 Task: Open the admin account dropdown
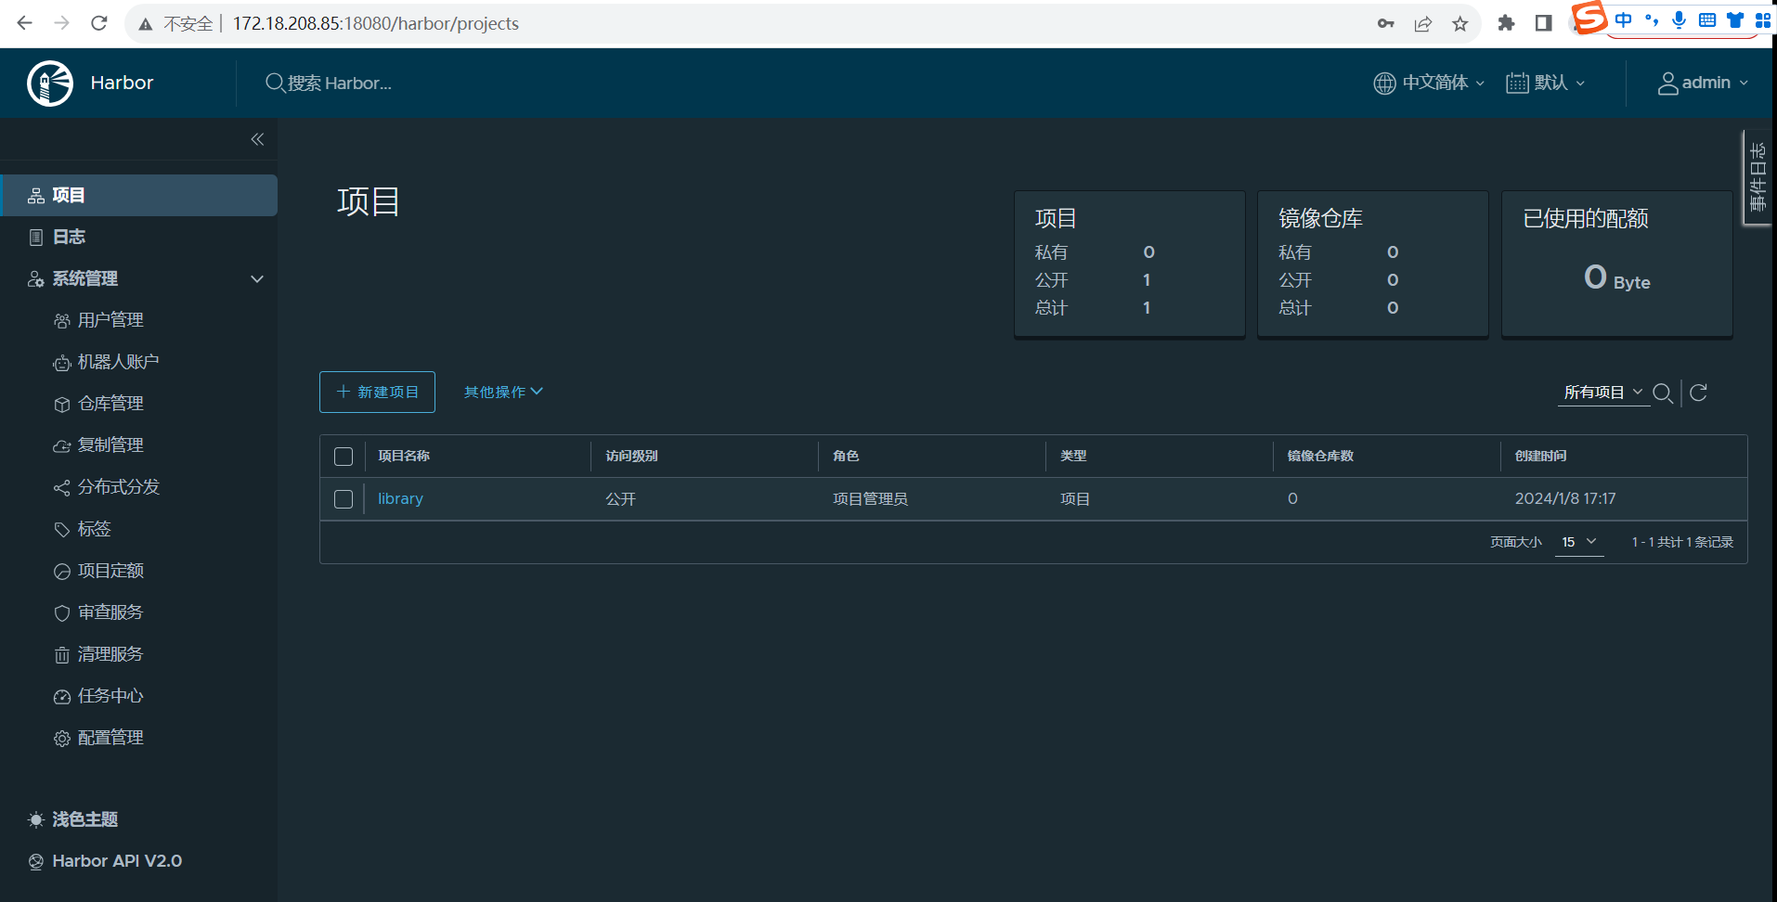point(1704,83)
